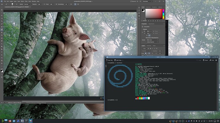
Task: Expand the Split View dropdown arrow
Action: [123, 60]
